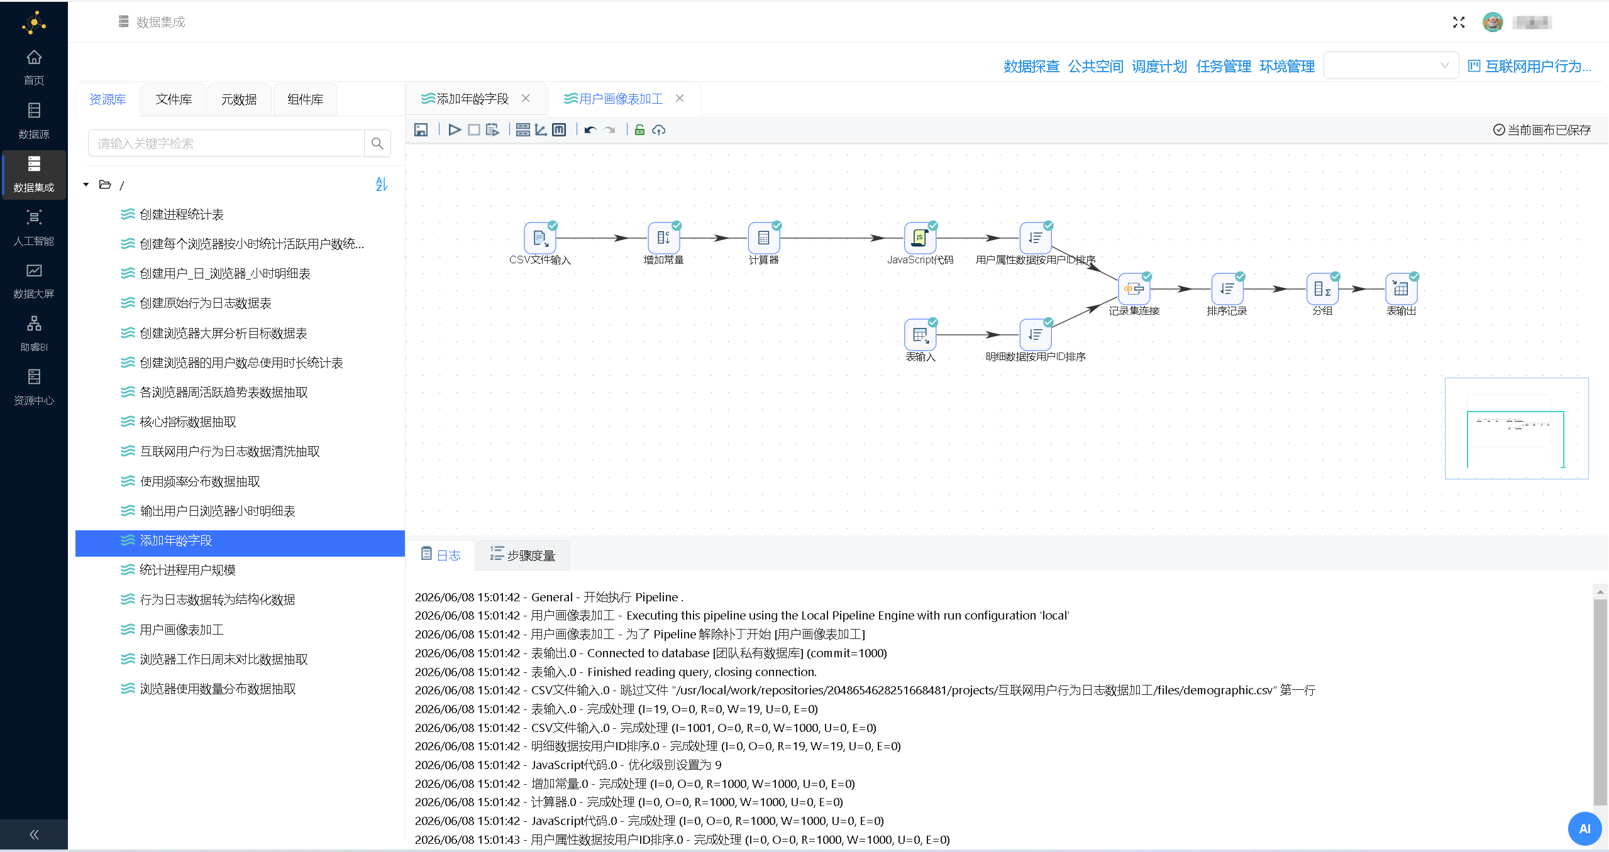Viewport: 1609px width, 852px height.
Task: Open 资源中心 in the sidebar
Action: click(x=34, y=387)
